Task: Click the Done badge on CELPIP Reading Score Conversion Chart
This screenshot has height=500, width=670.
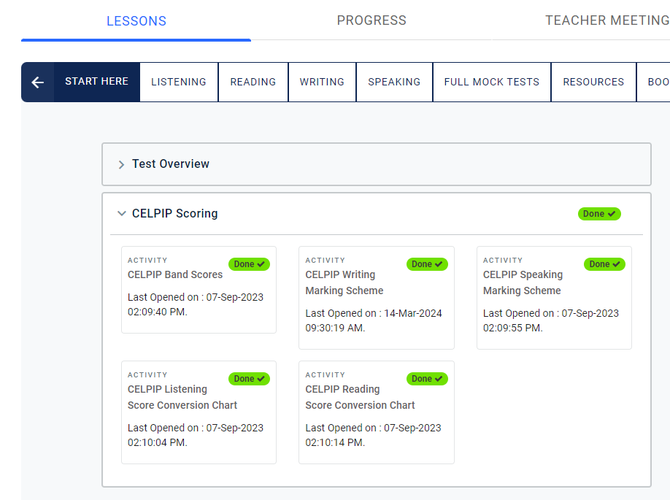Action: pyautogui.click(x=427, y=379)
